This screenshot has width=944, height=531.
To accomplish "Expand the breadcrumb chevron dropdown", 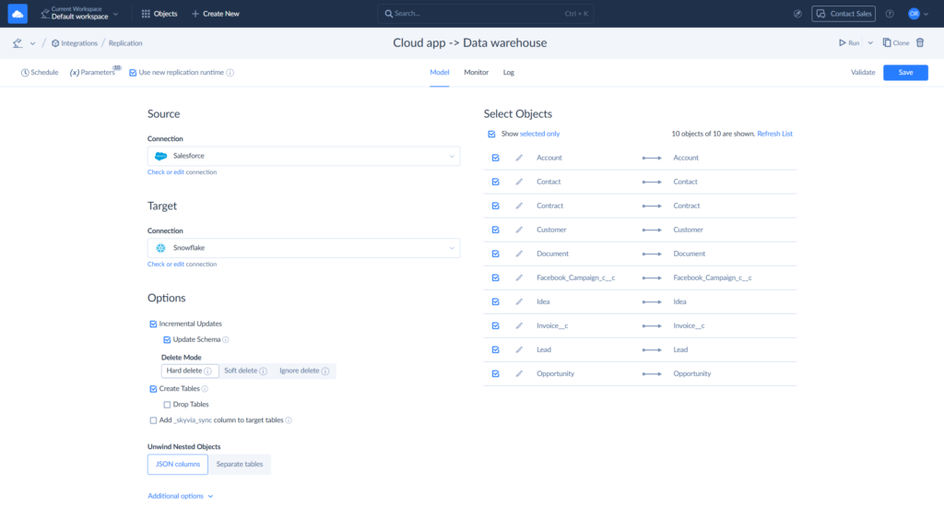I will click(32, 43).
